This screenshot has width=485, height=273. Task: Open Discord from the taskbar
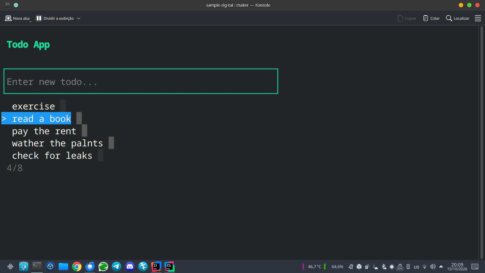(x=130, y=266)
